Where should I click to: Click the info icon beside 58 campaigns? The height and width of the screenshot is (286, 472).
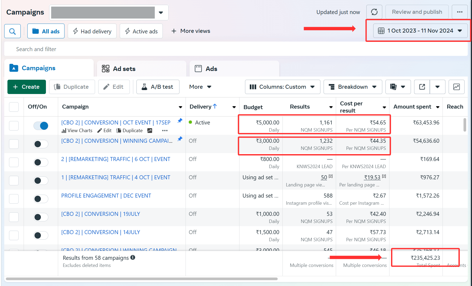click(133, 257)
